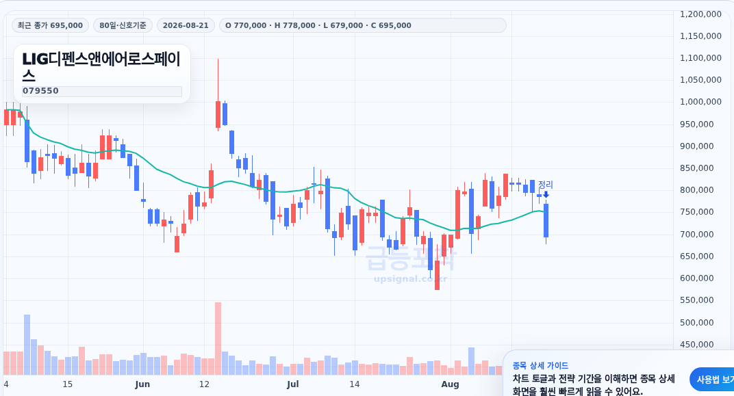Click the 1,000,000 price axis label
Image resolution: width=734 pixels, height=396 pixels.
point(700,102)
